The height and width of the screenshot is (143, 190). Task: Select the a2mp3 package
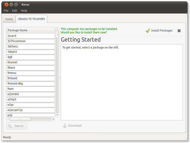pyautogui.click(x=31, y=100)
